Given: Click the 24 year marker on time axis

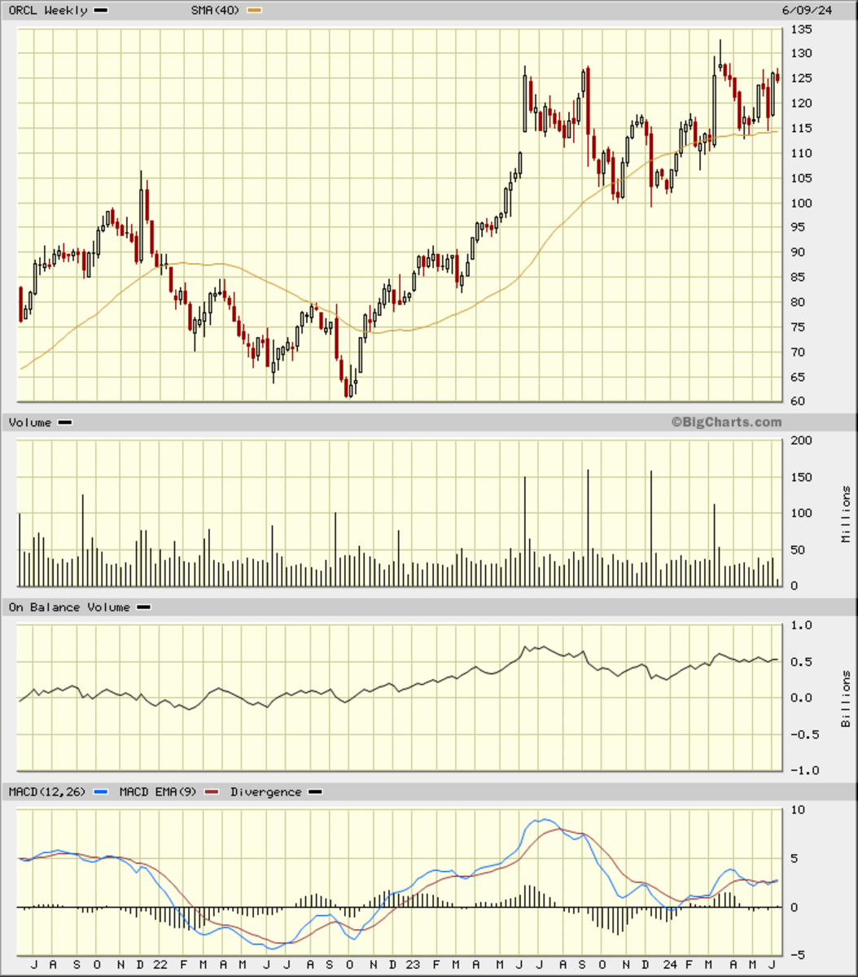Looking at the screenshot, I should pyautogui.click(x=669, y=965).
